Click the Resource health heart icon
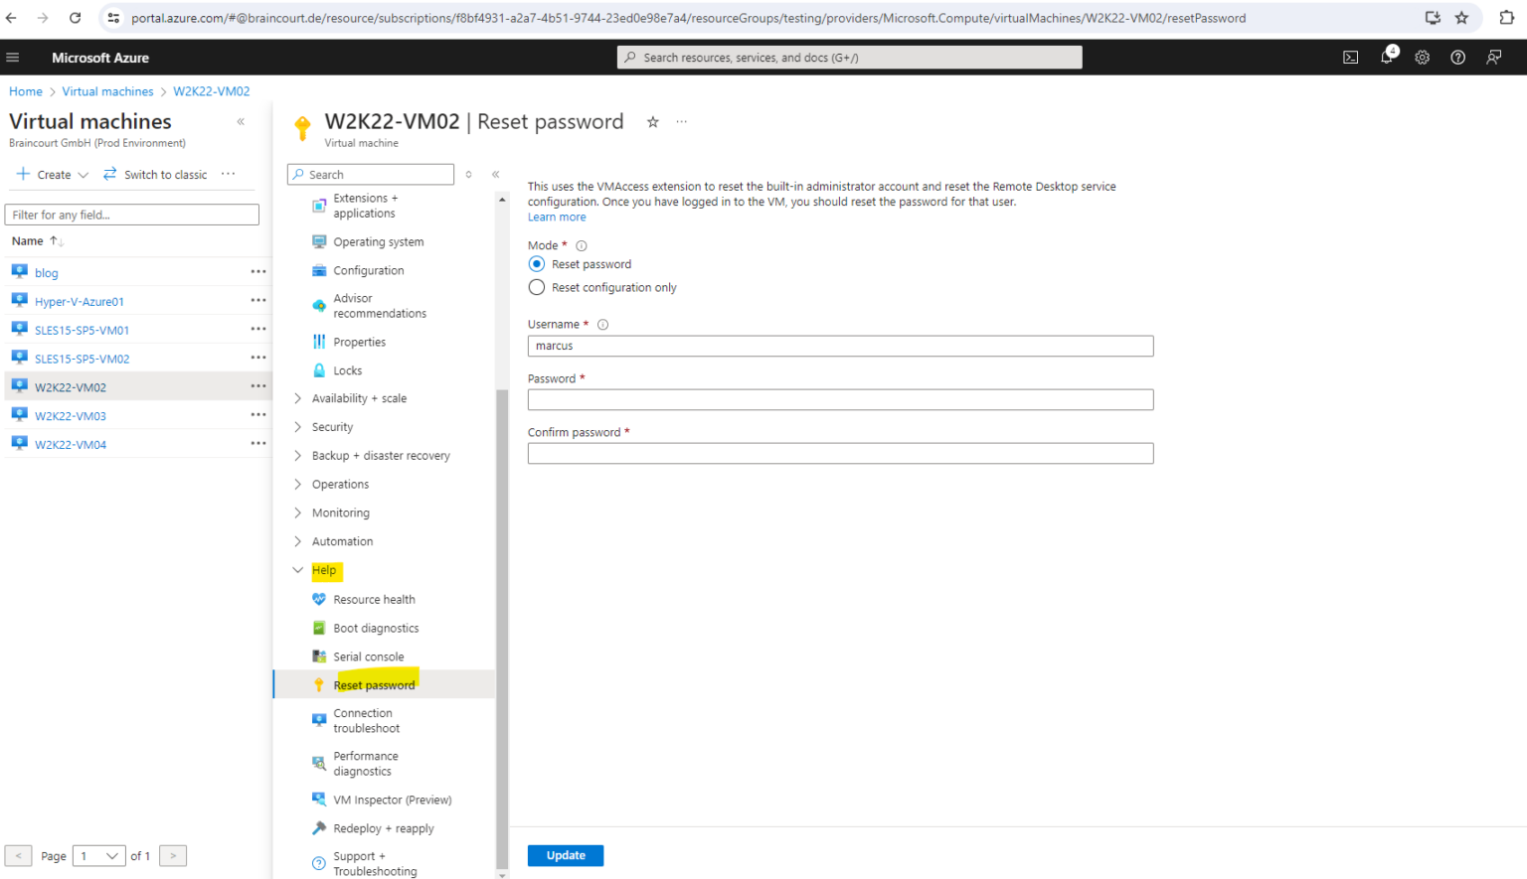This screenshot has height=879, width=1527. pos(319,599)
